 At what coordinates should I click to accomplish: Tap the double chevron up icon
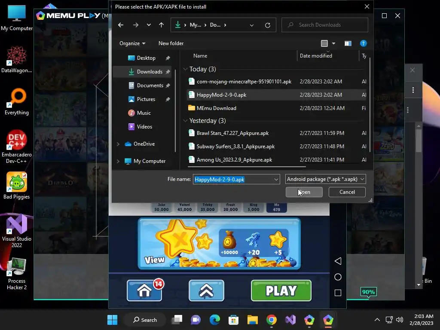[206, 291]
